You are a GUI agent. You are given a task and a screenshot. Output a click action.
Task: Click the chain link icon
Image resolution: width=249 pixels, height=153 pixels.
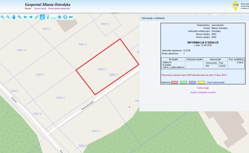coord(36,17)
